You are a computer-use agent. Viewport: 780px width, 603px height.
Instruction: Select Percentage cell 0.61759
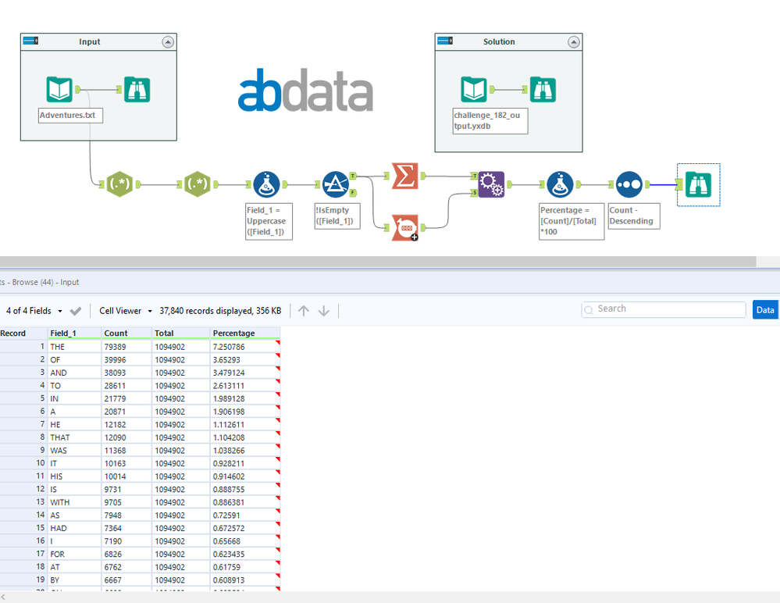[x=245, y=567]
